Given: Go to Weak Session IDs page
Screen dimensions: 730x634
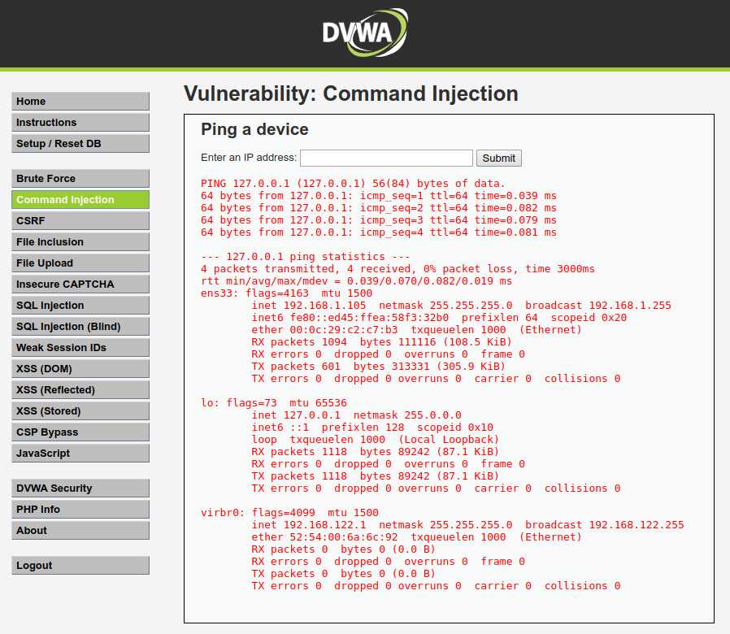Looking at the screenshot, I should point(80,348).
